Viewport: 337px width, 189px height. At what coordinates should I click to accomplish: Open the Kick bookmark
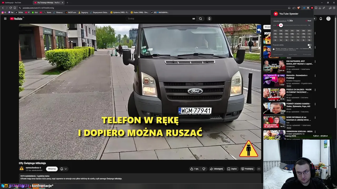coord(34,12)
